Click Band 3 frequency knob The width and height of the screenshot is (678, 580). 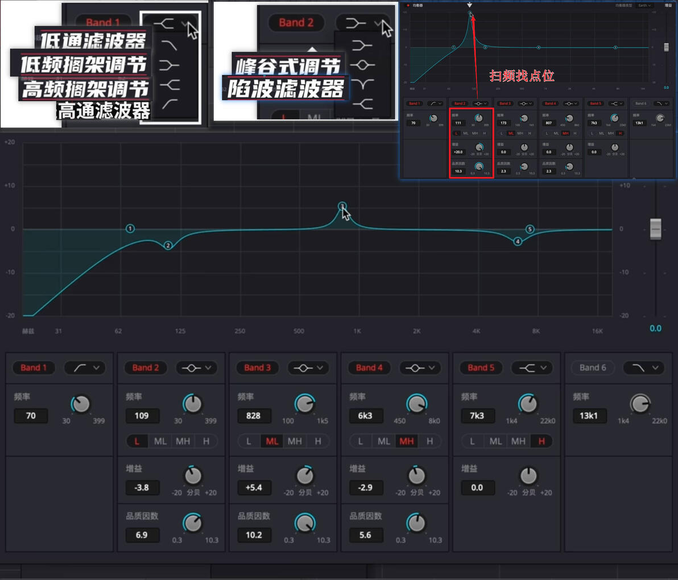tap(304, 404)
